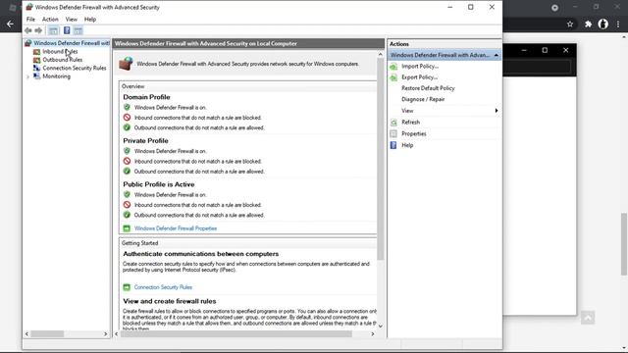
Task: Click the Public Profile outbound allowed icon
Action: tap(127, 215)
